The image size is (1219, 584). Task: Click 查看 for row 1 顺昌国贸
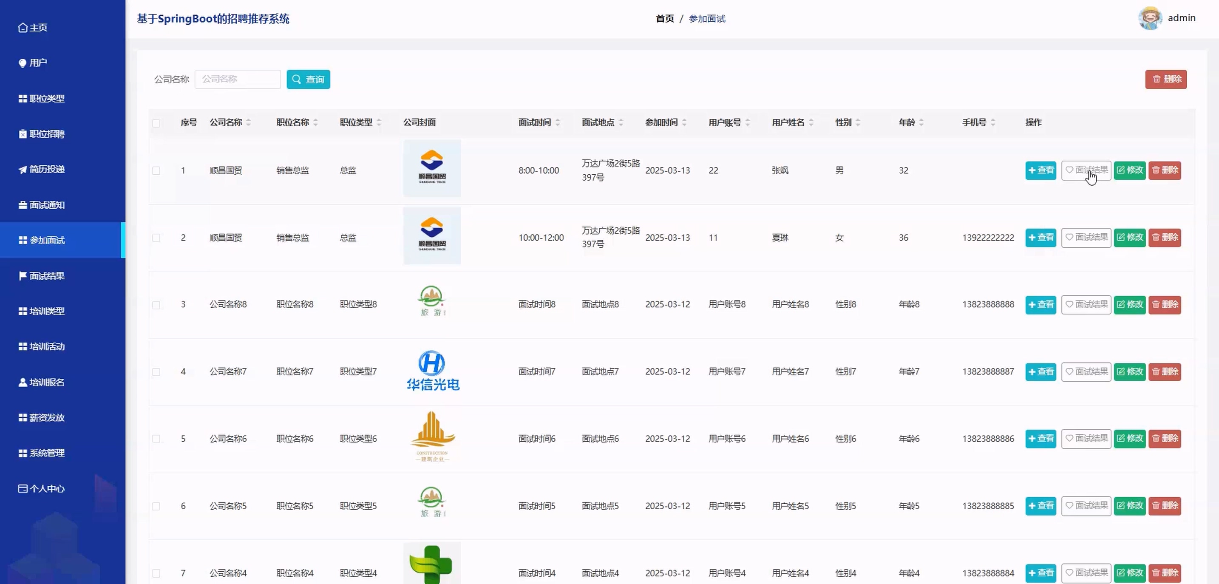(x=1040, y=170)
